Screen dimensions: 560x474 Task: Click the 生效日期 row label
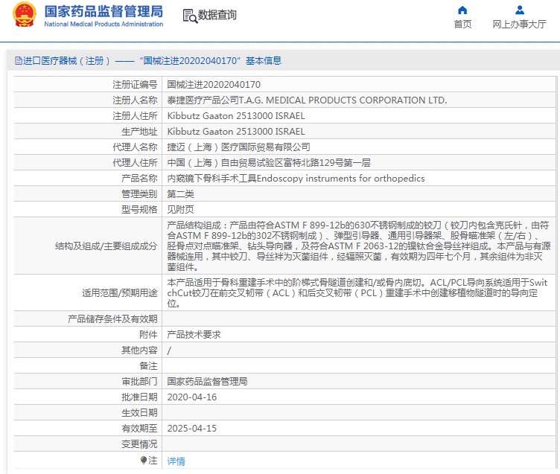[x=139, y=413]
